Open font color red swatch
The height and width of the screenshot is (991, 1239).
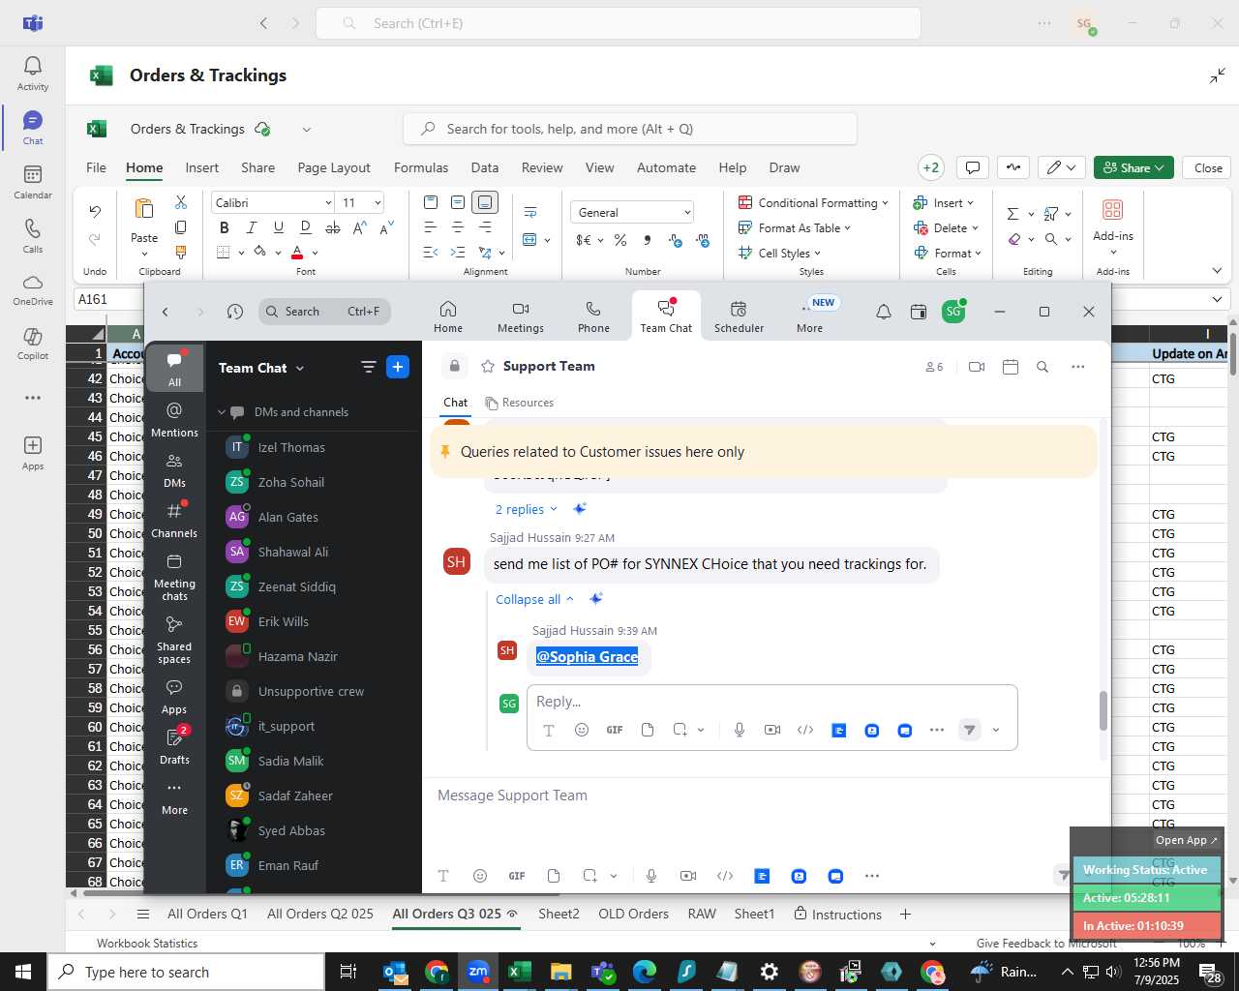pos(297,253)
